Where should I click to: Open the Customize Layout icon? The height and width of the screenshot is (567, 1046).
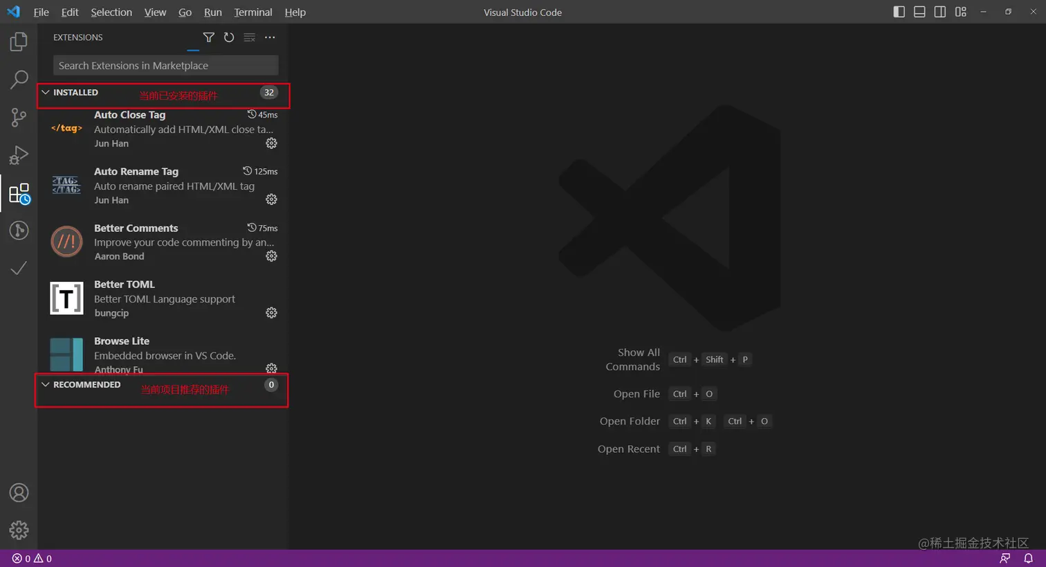[961, 12]
